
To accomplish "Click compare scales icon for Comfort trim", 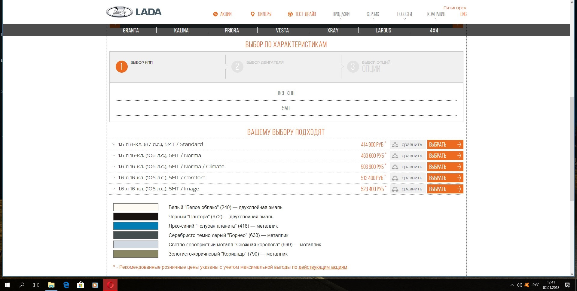I will click(x=395, y=178).
